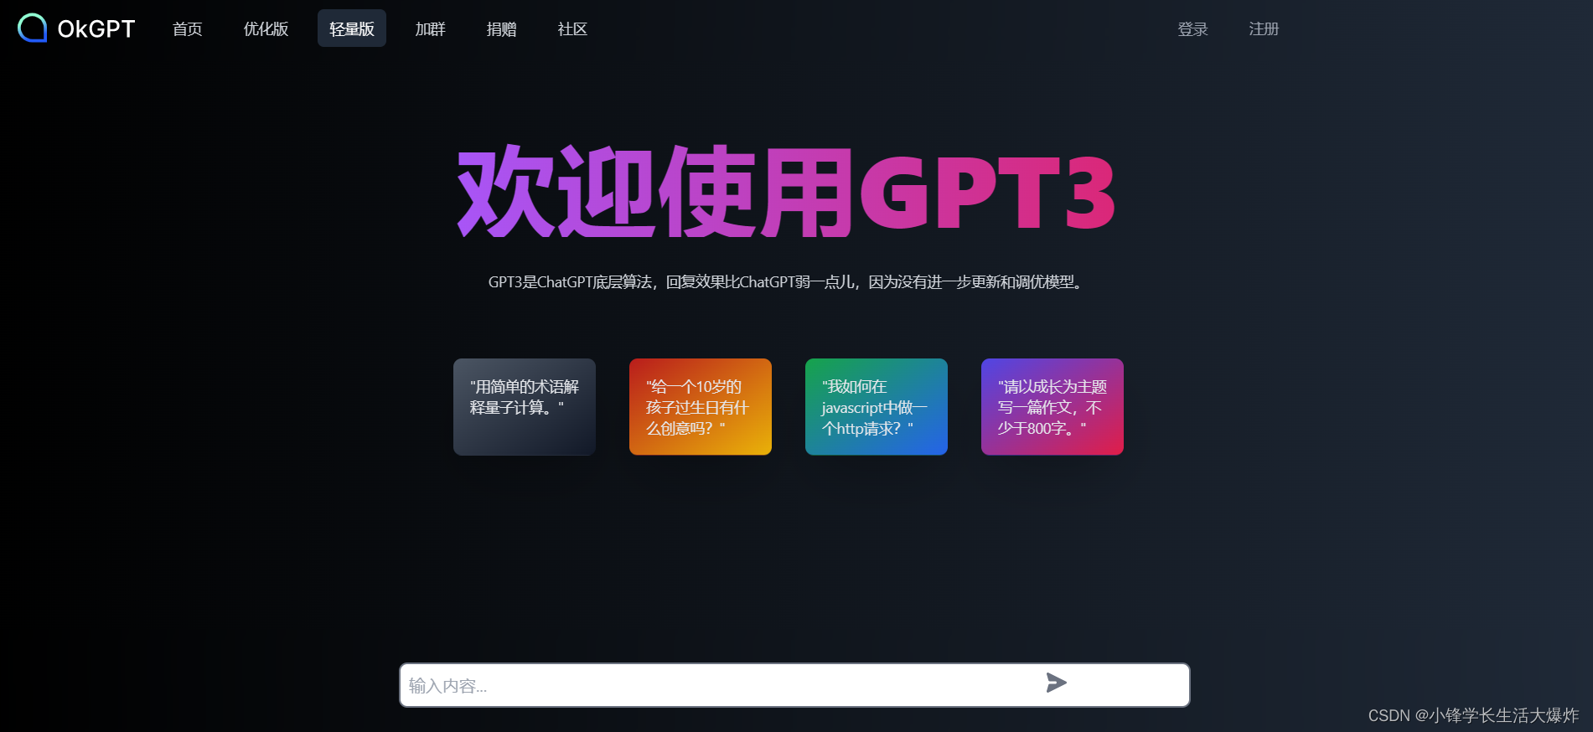Click the OkGPT logo icon
This screenshot has width=1593, height=732.
pyautogui.click(x=32, y=28)
